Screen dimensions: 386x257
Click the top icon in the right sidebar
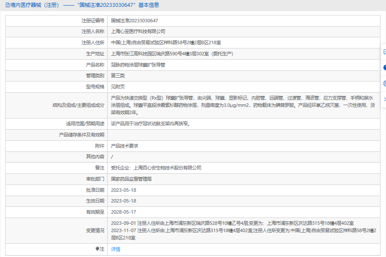(x=384, y=51)
